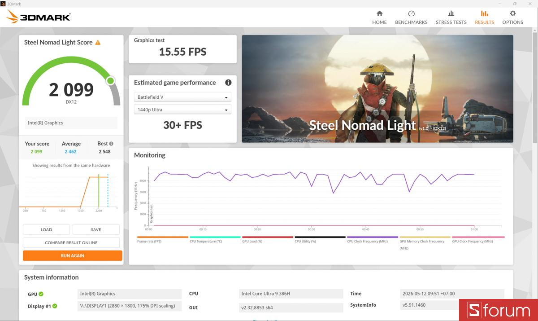The width and height of the screenshot is (538, 321).
Task: Click the 15.55 FPS graphics test value
Action: (x=182, y=52)
